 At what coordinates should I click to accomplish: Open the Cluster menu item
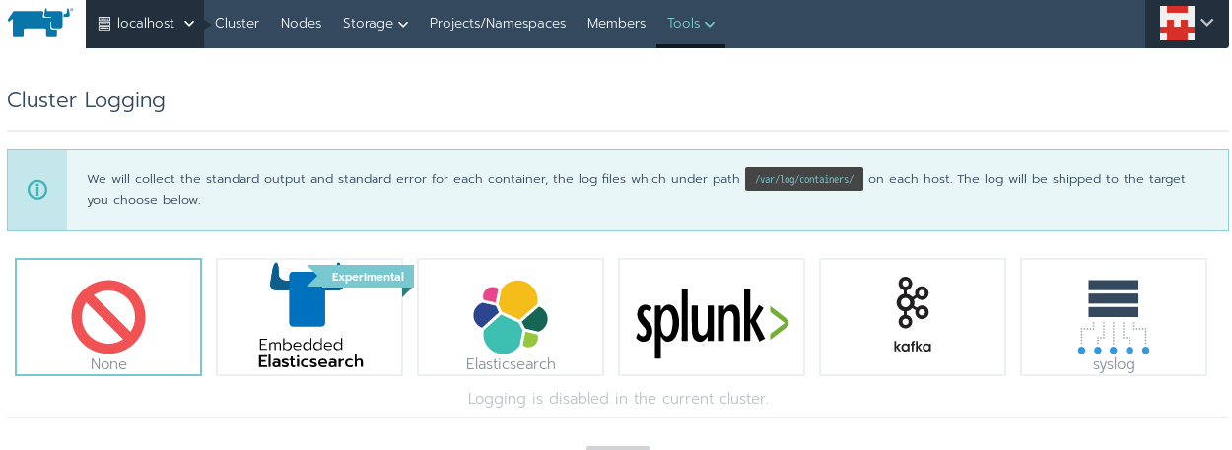point(237,23)
